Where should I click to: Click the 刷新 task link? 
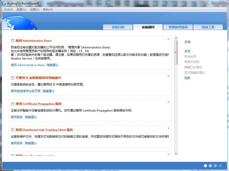tap(187, 78)
